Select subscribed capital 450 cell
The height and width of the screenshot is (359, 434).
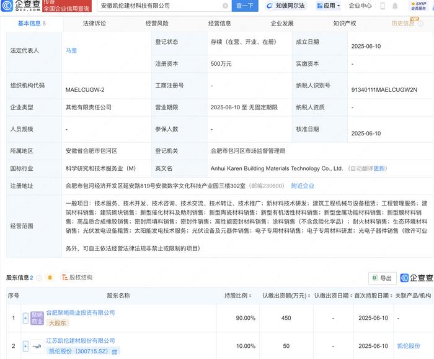tap(286, 318)
